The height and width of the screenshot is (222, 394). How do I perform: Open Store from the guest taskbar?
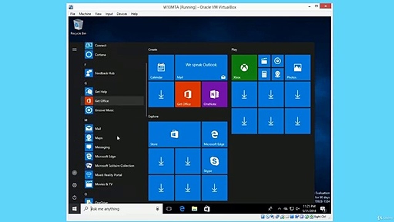click(207, 209)
